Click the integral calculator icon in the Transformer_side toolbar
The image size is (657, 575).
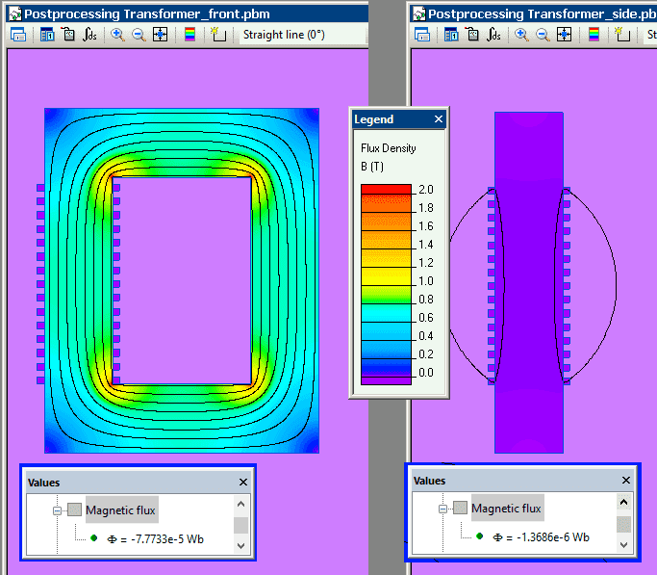(493, 35)
